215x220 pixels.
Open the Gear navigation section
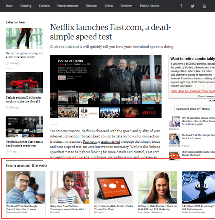pyautogui.click(x=9, y=6)
